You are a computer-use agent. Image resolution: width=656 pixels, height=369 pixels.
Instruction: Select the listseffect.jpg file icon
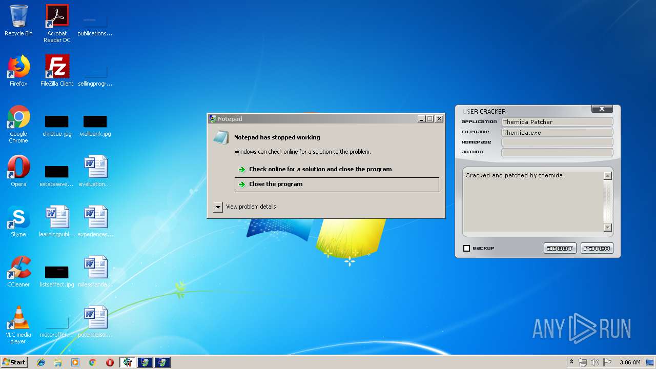coord(57,276)
